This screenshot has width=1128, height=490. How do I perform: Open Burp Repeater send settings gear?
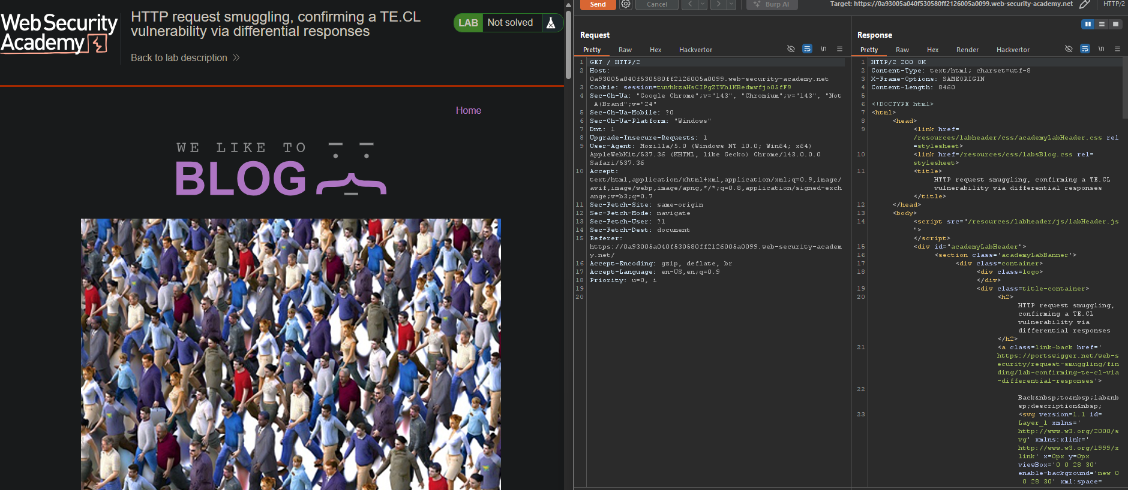626,4
